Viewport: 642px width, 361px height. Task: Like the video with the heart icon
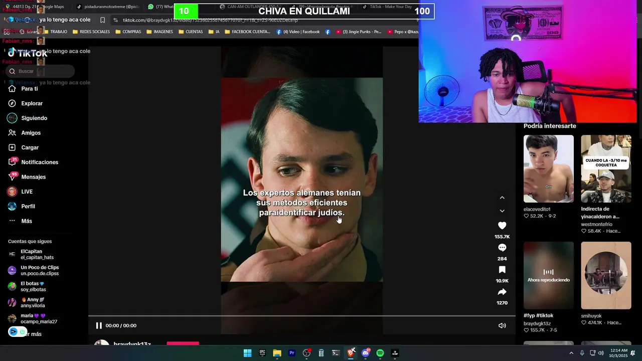pyautogui.click(x=502, y=226)
